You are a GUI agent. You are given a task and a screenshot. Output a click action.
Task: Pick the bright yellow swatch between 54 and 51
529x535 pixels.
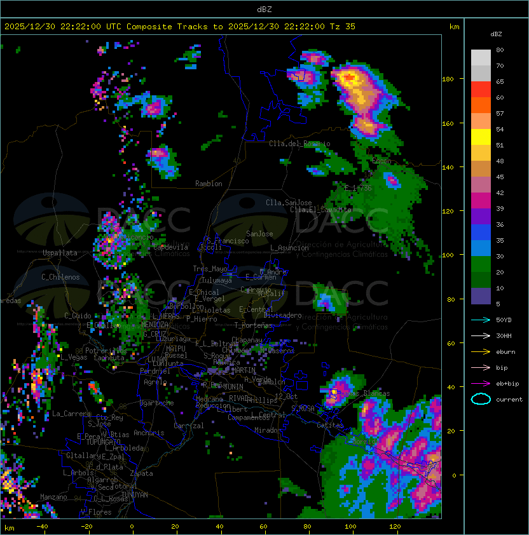(x=481, y=137)
